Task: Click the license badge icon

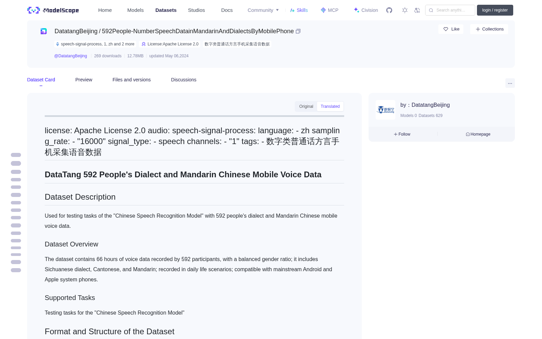Action: 144,44
